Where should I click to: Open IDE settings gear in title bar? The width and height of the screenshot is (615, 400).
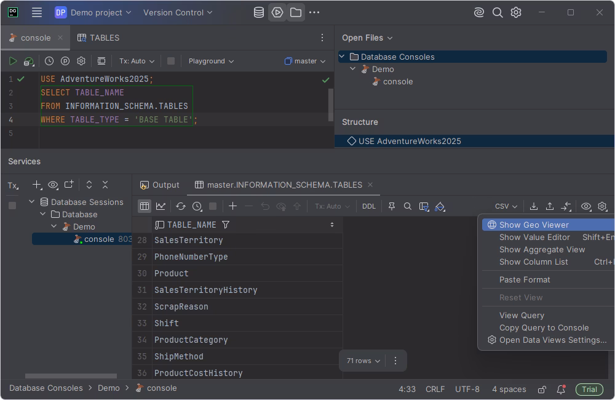pyautogui.click(x=516, y=12)
